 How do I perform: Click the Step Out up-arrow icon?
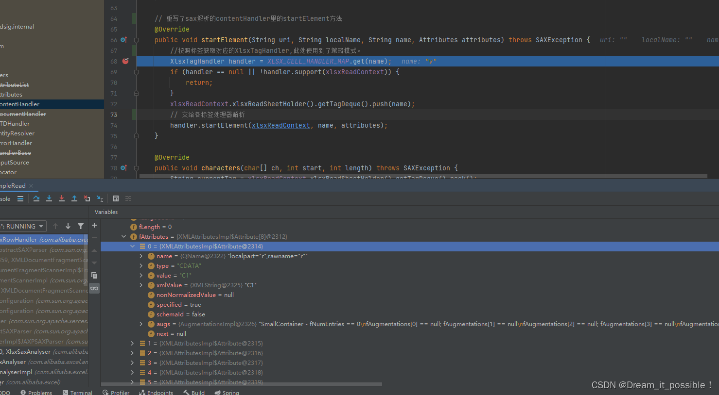click(x=74, y=198)
